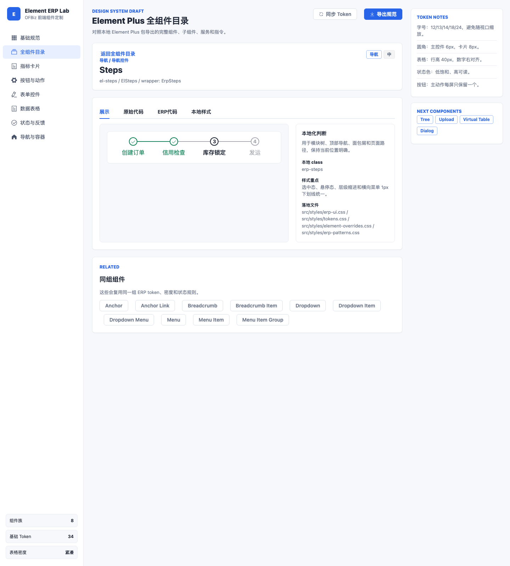This screenshot has height=566, width=510.
Task: Click the refresh icon in 同步 Token button
Action: point(321,14)
